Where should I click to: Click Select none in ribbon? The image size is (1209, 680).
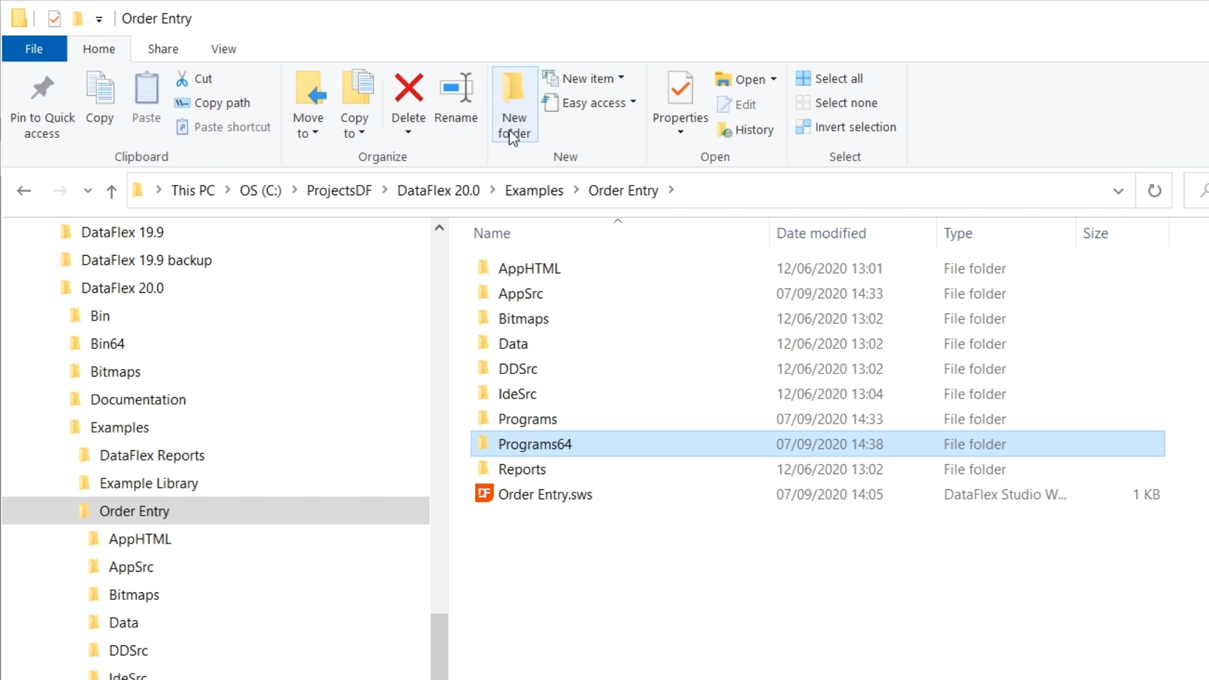[x=846, y=103]
